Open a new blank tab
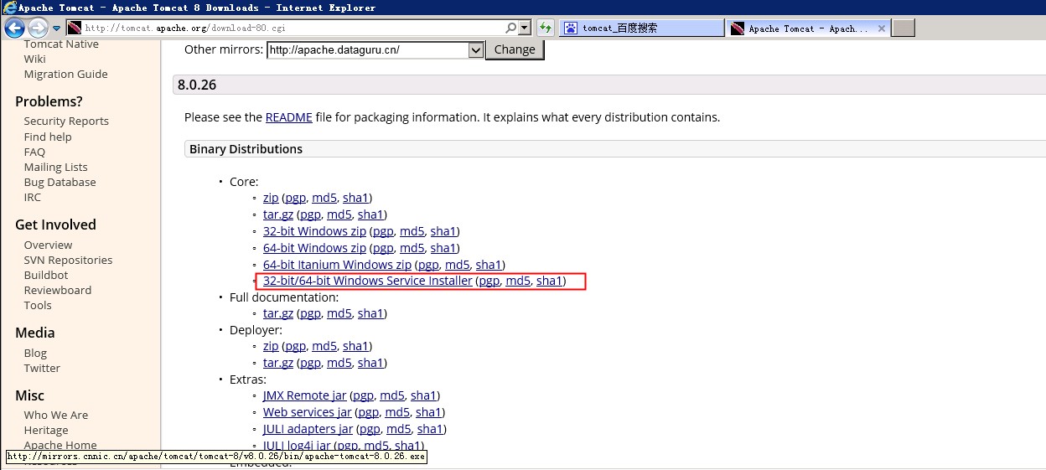 pyautogui.click(x=903, y=28)
